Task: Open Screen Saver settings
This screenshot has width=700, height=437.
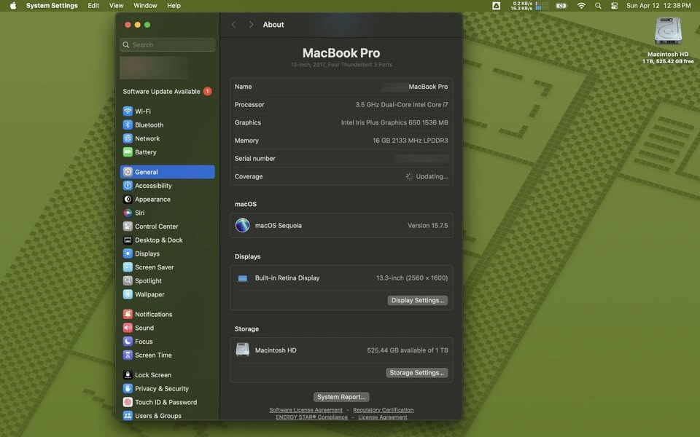Action: (167, 267)
